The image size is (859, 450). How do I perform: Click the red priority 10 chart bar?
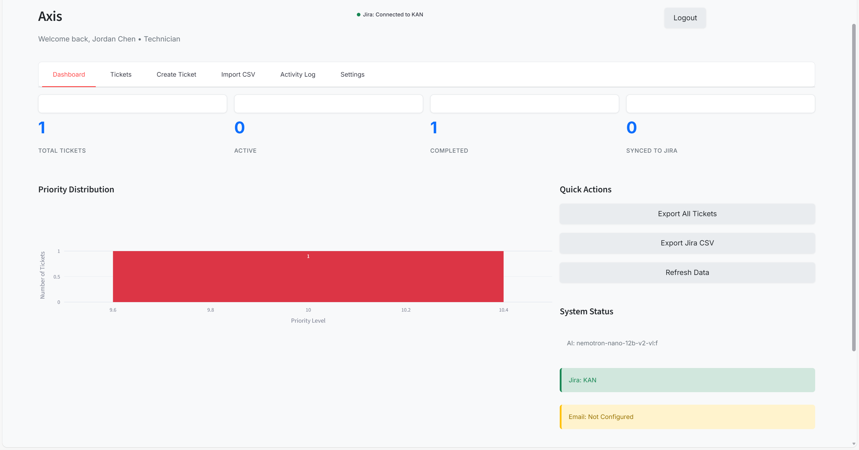click(x=308, y=277)
